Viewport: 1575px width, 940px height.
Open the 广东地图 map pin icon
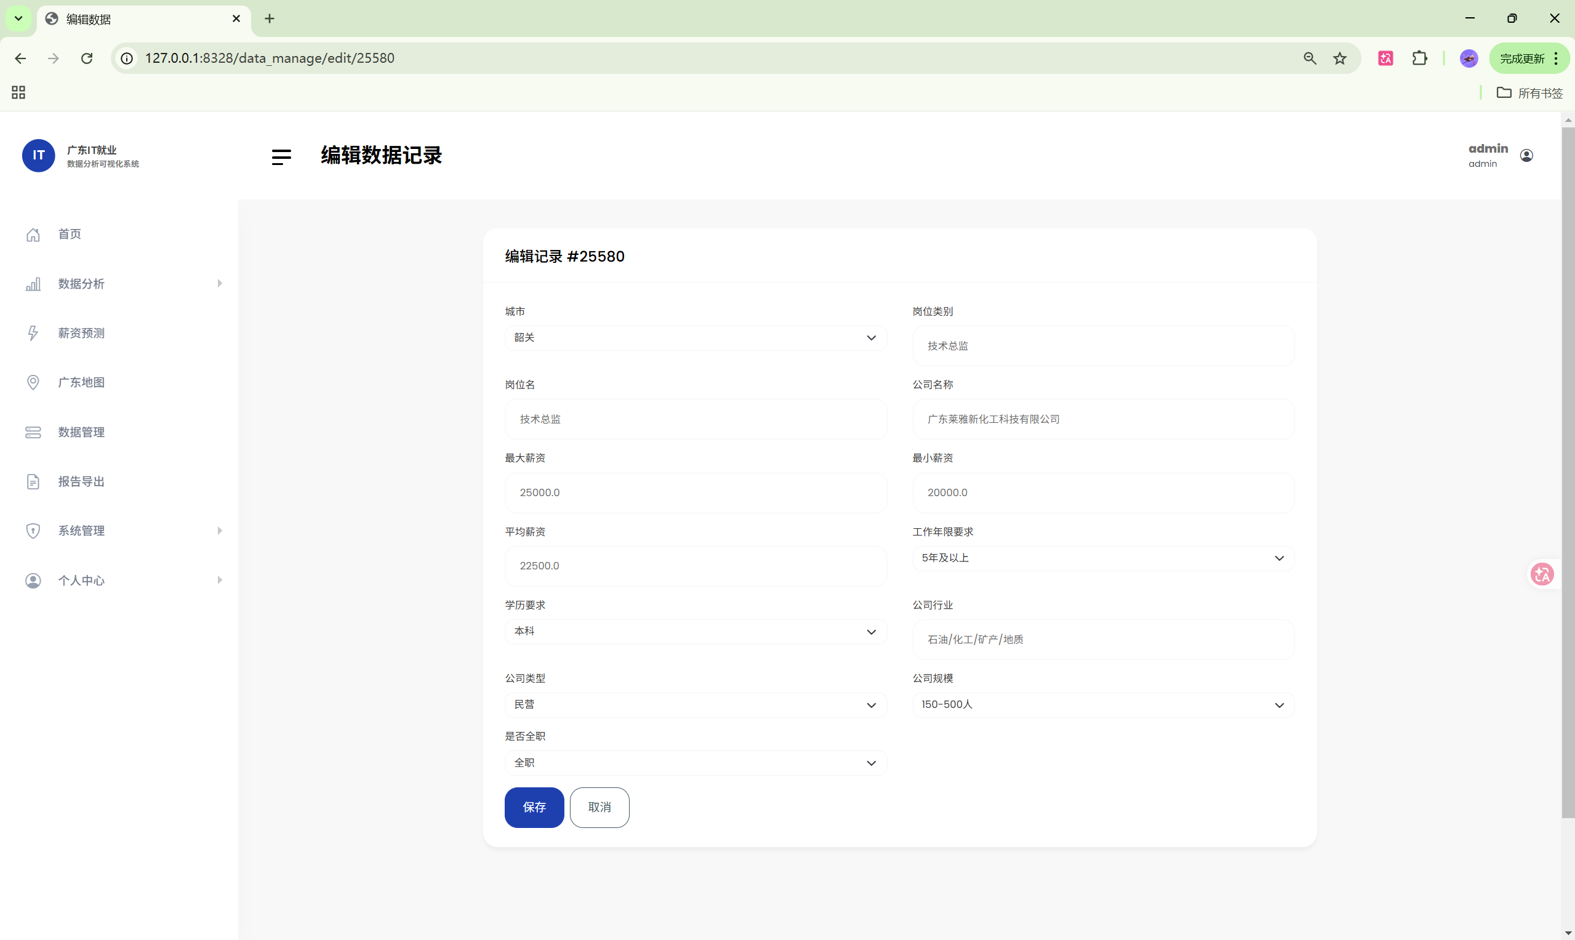pos(33,382)
